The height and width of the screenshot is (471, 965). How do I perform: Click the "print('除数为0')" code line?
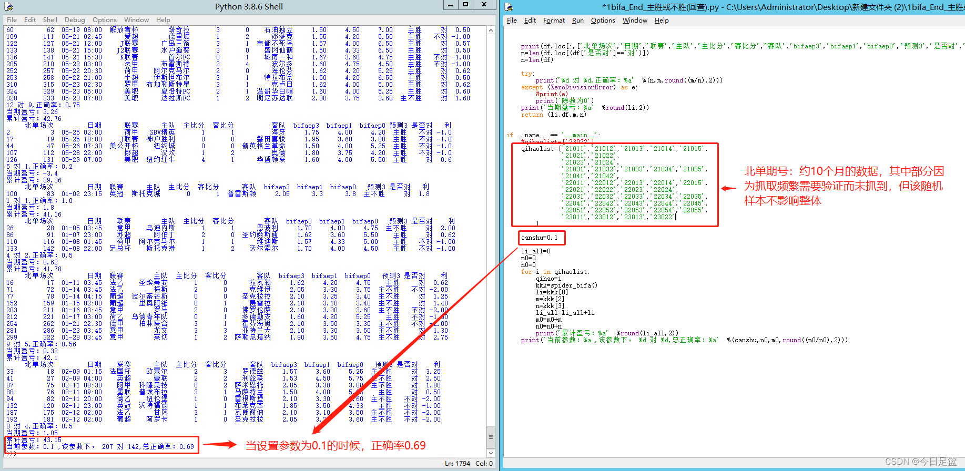coord(564,101)
